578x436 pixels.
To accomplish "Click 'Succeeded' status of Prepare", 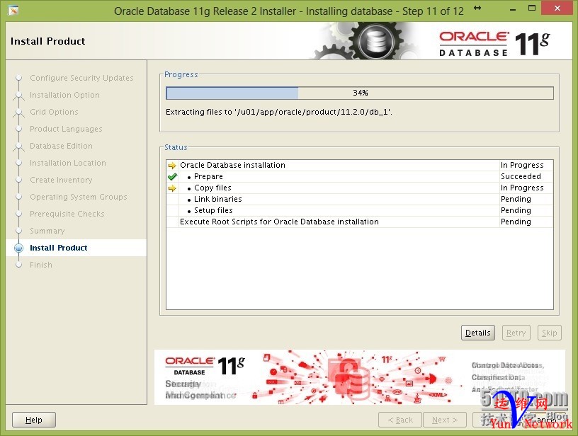I will [521, 176].
